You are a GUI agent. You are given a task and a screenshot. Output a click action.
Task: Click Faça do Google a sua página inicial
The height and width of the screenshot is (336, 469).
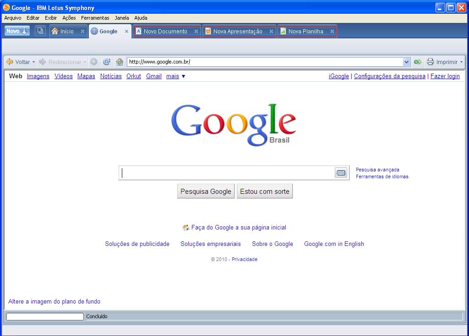coord(239,228)
